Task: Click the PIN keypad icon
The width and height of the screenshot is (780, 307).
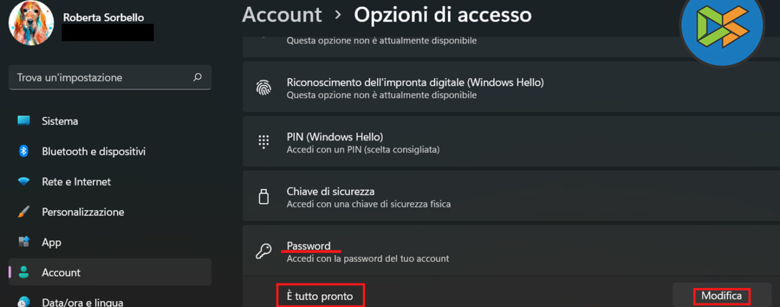Action: 264,142
